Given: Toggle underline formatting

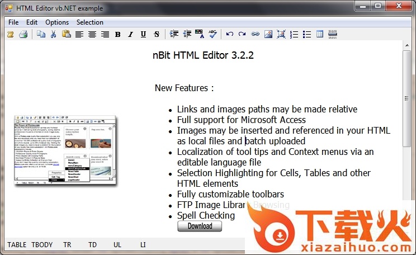Looking at the screenshot, I should (143, 35).
